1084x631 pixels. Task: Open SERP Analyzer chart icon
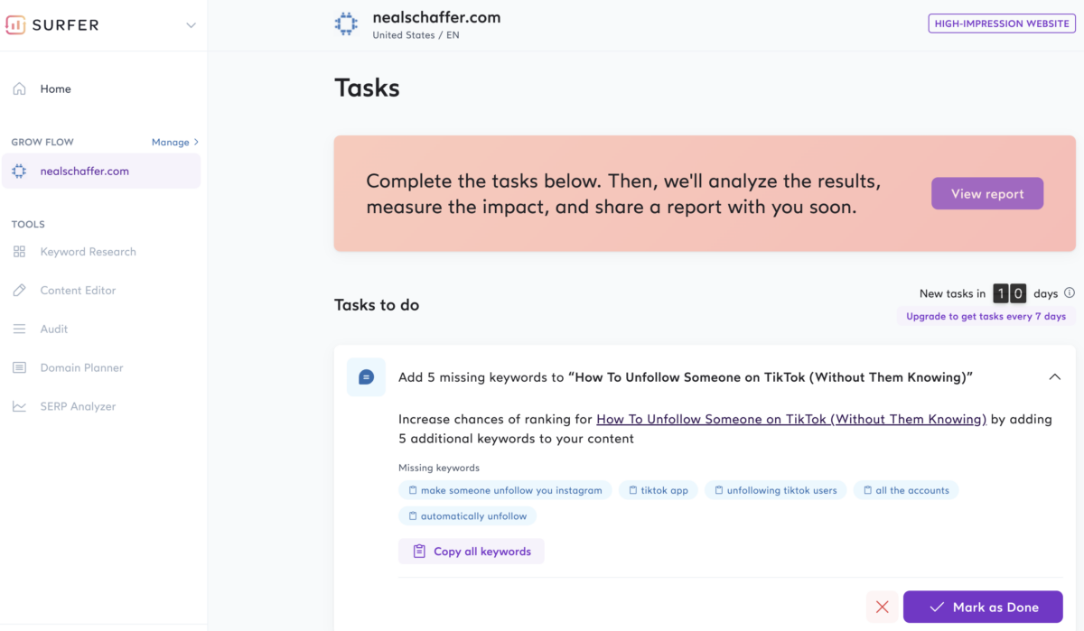pos(20,407)
